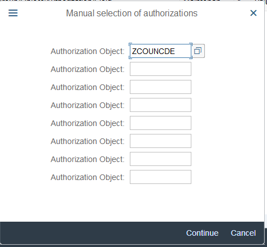Click the third Authorization Object label
This screenshot has height=247, width=267.
(87, 87)
